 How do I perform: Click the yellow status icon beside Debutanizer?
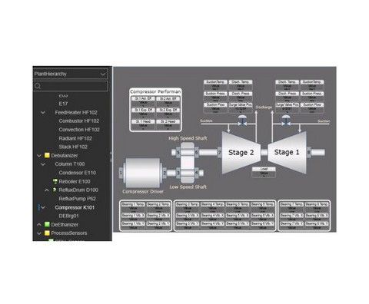(x=47, y=155)
